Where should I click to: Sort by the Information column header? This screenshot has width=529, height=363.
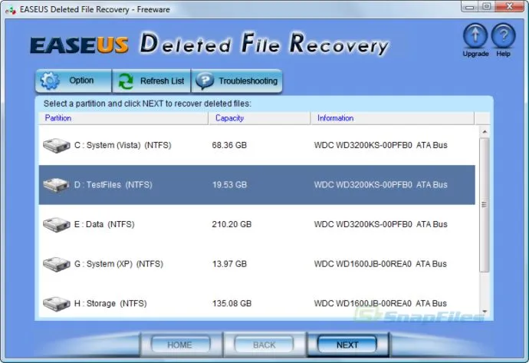(393, 118)
